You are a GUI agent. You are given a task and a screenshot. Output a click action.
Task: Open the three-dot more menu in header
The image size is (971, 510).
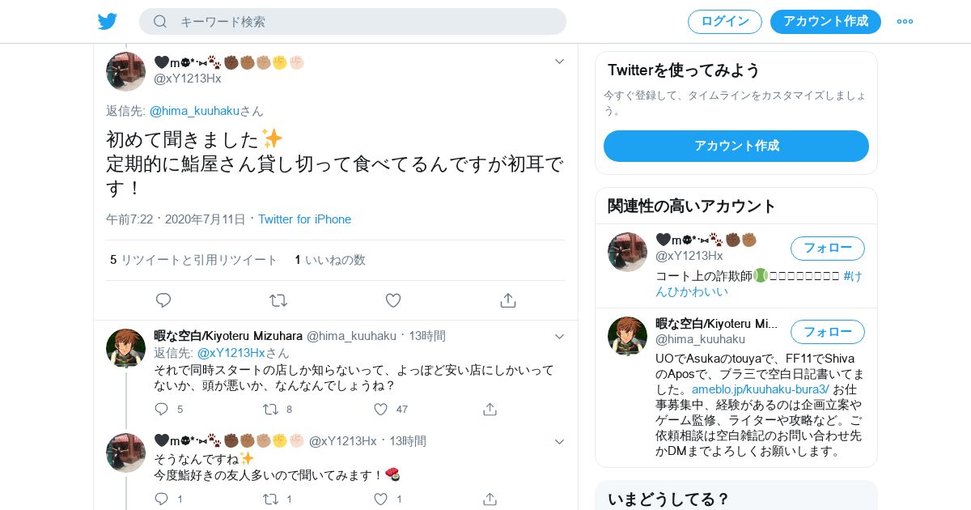(x=905, y=21)
